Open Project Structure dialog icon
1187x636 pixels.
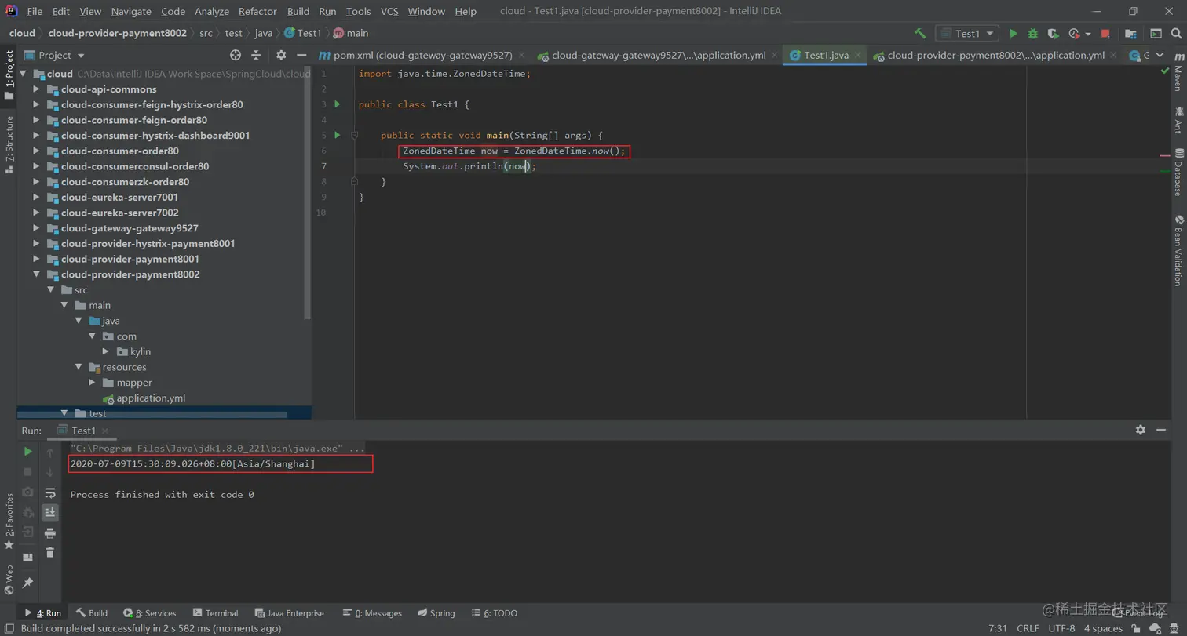click(x=1130, y=34)
